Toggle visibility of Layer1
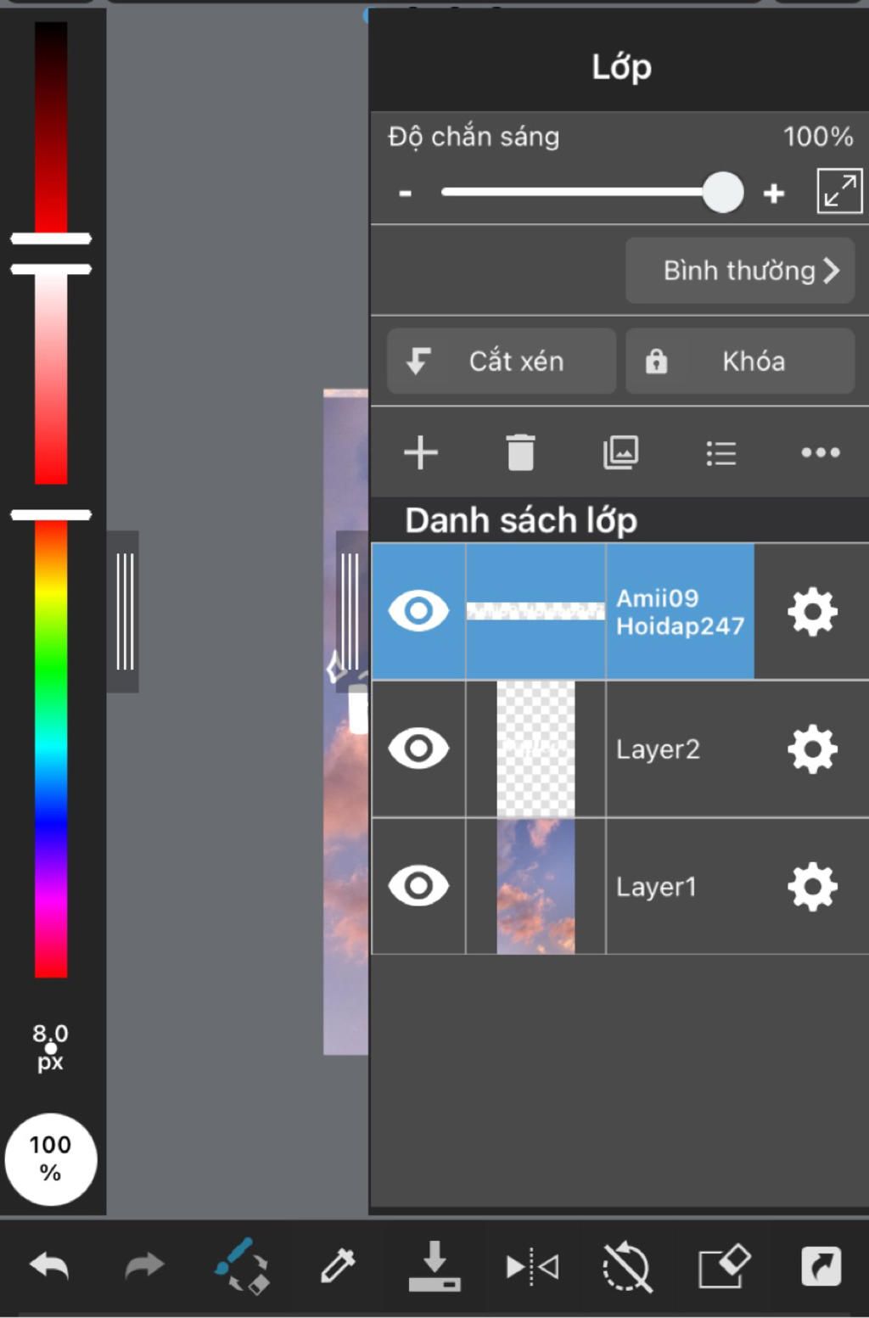Image resolution: width=869 pixels, height=1318 pixels. pos(418,886)
